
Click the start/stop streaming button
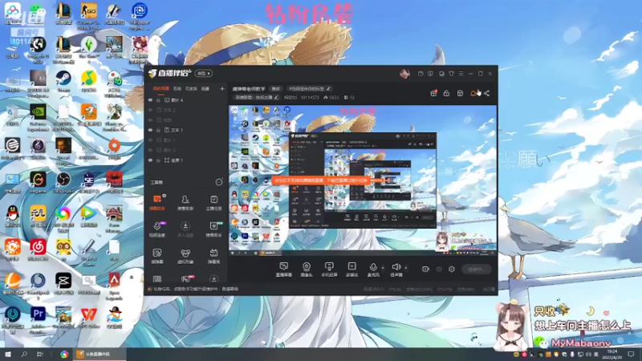tap(476, 269)
